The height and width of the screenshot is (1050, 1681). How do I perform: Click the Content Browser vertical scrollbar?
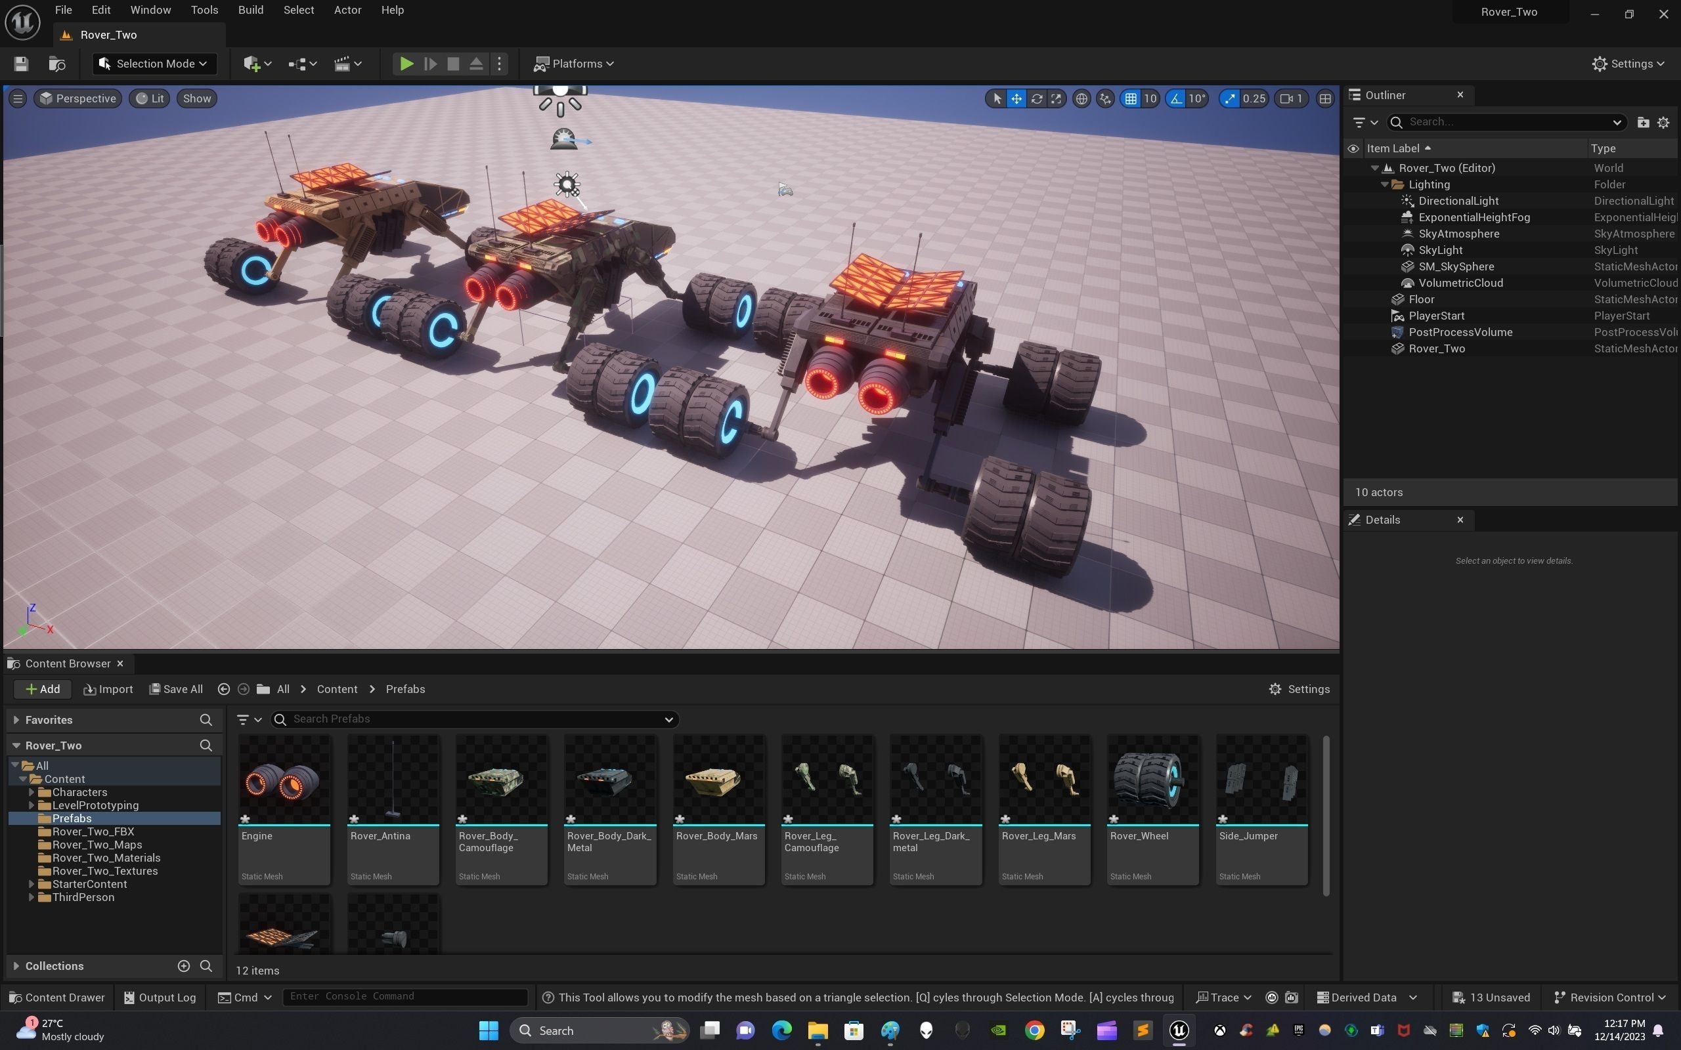(1326, 816)
